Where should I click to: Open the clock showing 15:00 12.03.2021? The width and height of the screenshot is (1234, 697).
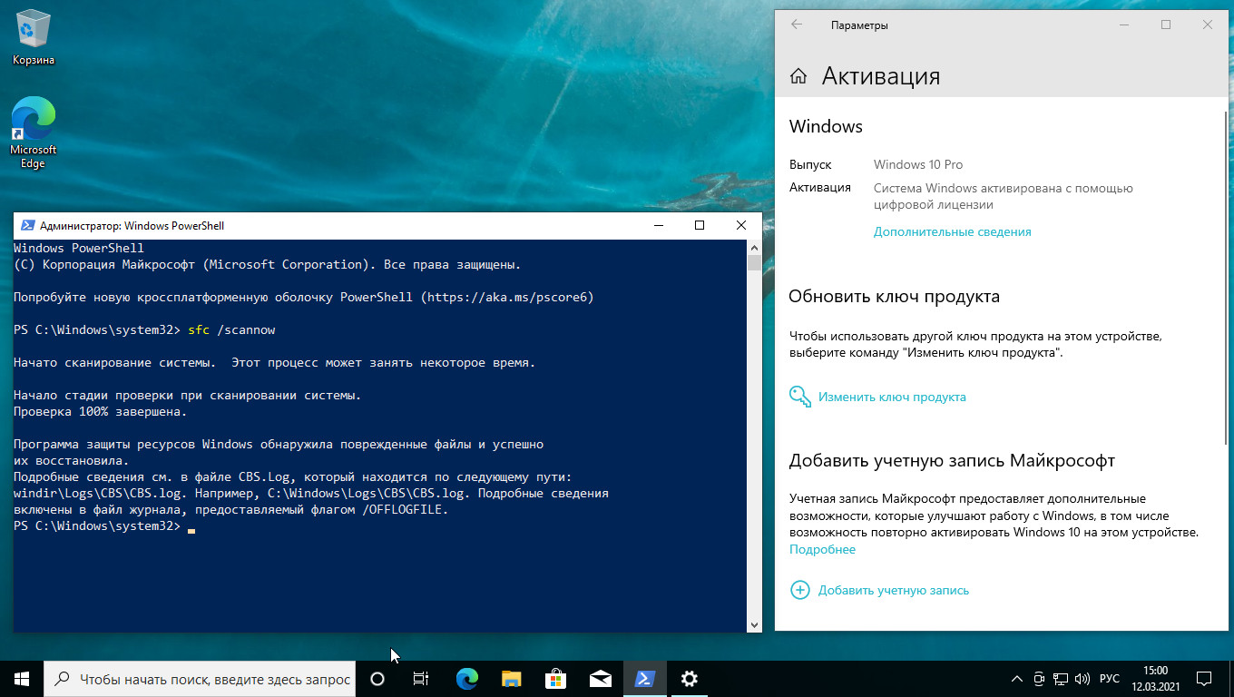[x=1155, y=679]
